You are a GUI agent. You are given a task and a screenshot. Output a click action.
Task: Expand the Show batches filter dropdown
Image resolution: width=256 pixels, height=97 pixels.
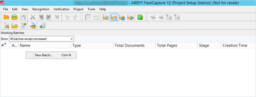[x=71, y=39]
